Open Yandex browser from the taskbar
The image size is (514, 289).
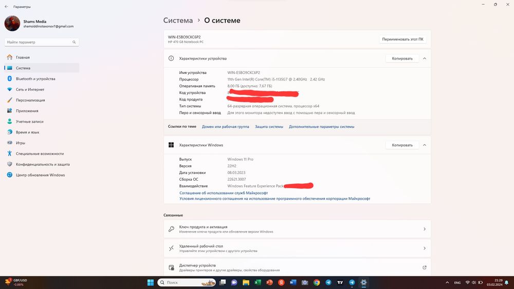point(281,282)
